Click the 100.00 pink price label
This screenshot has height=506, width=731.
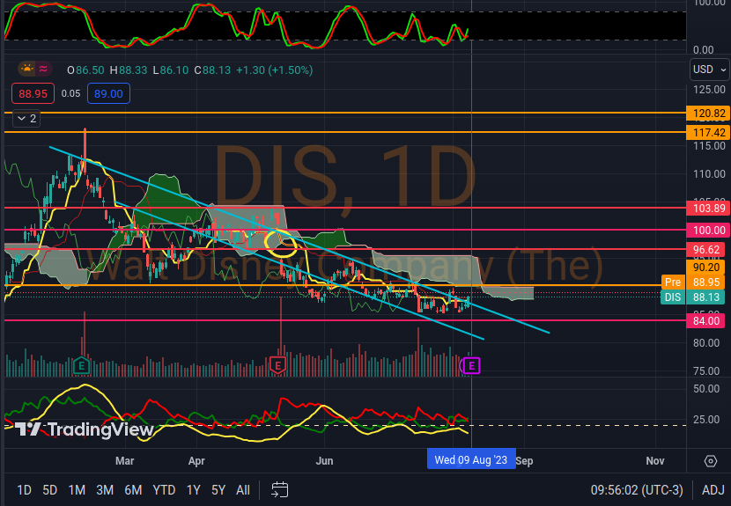709,231
